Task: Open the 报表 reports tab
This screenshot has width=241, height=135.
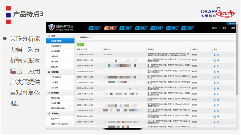Action: (x=141, y=28)
